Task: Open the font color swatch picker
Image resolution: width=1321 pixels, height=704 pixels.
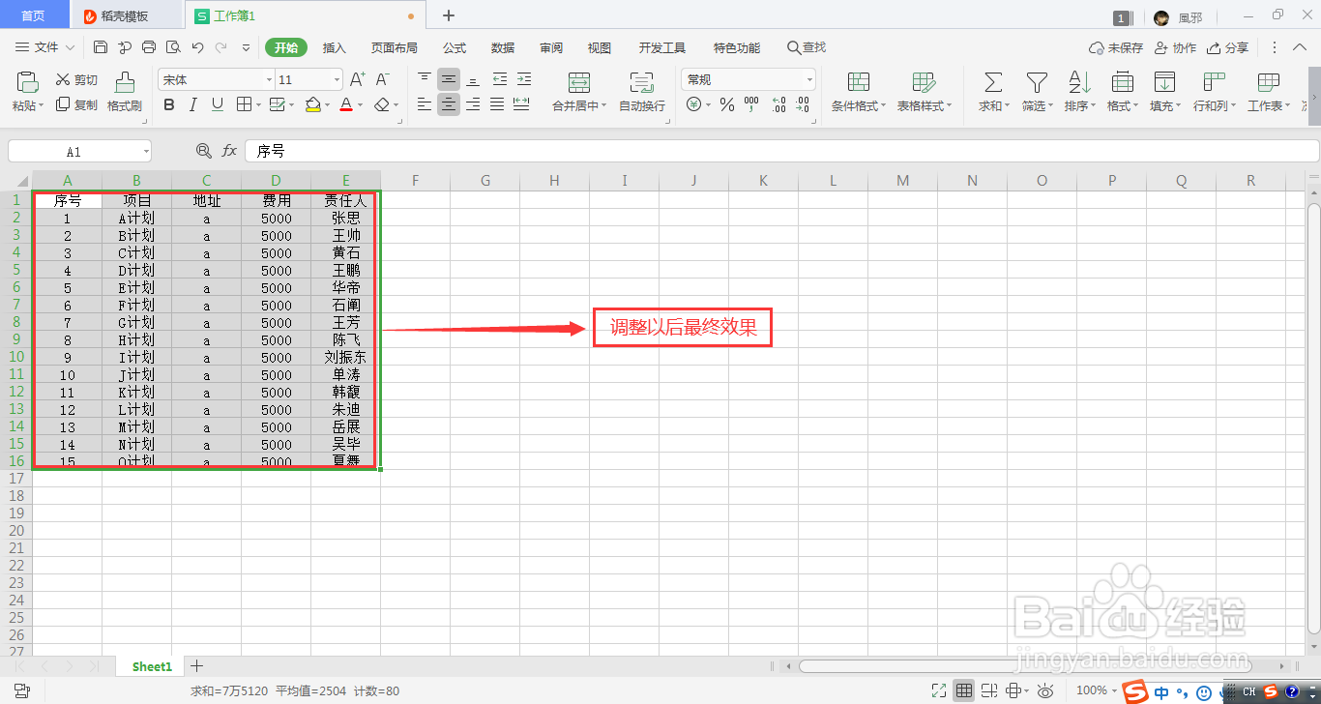Action: [x=358, y=104]
